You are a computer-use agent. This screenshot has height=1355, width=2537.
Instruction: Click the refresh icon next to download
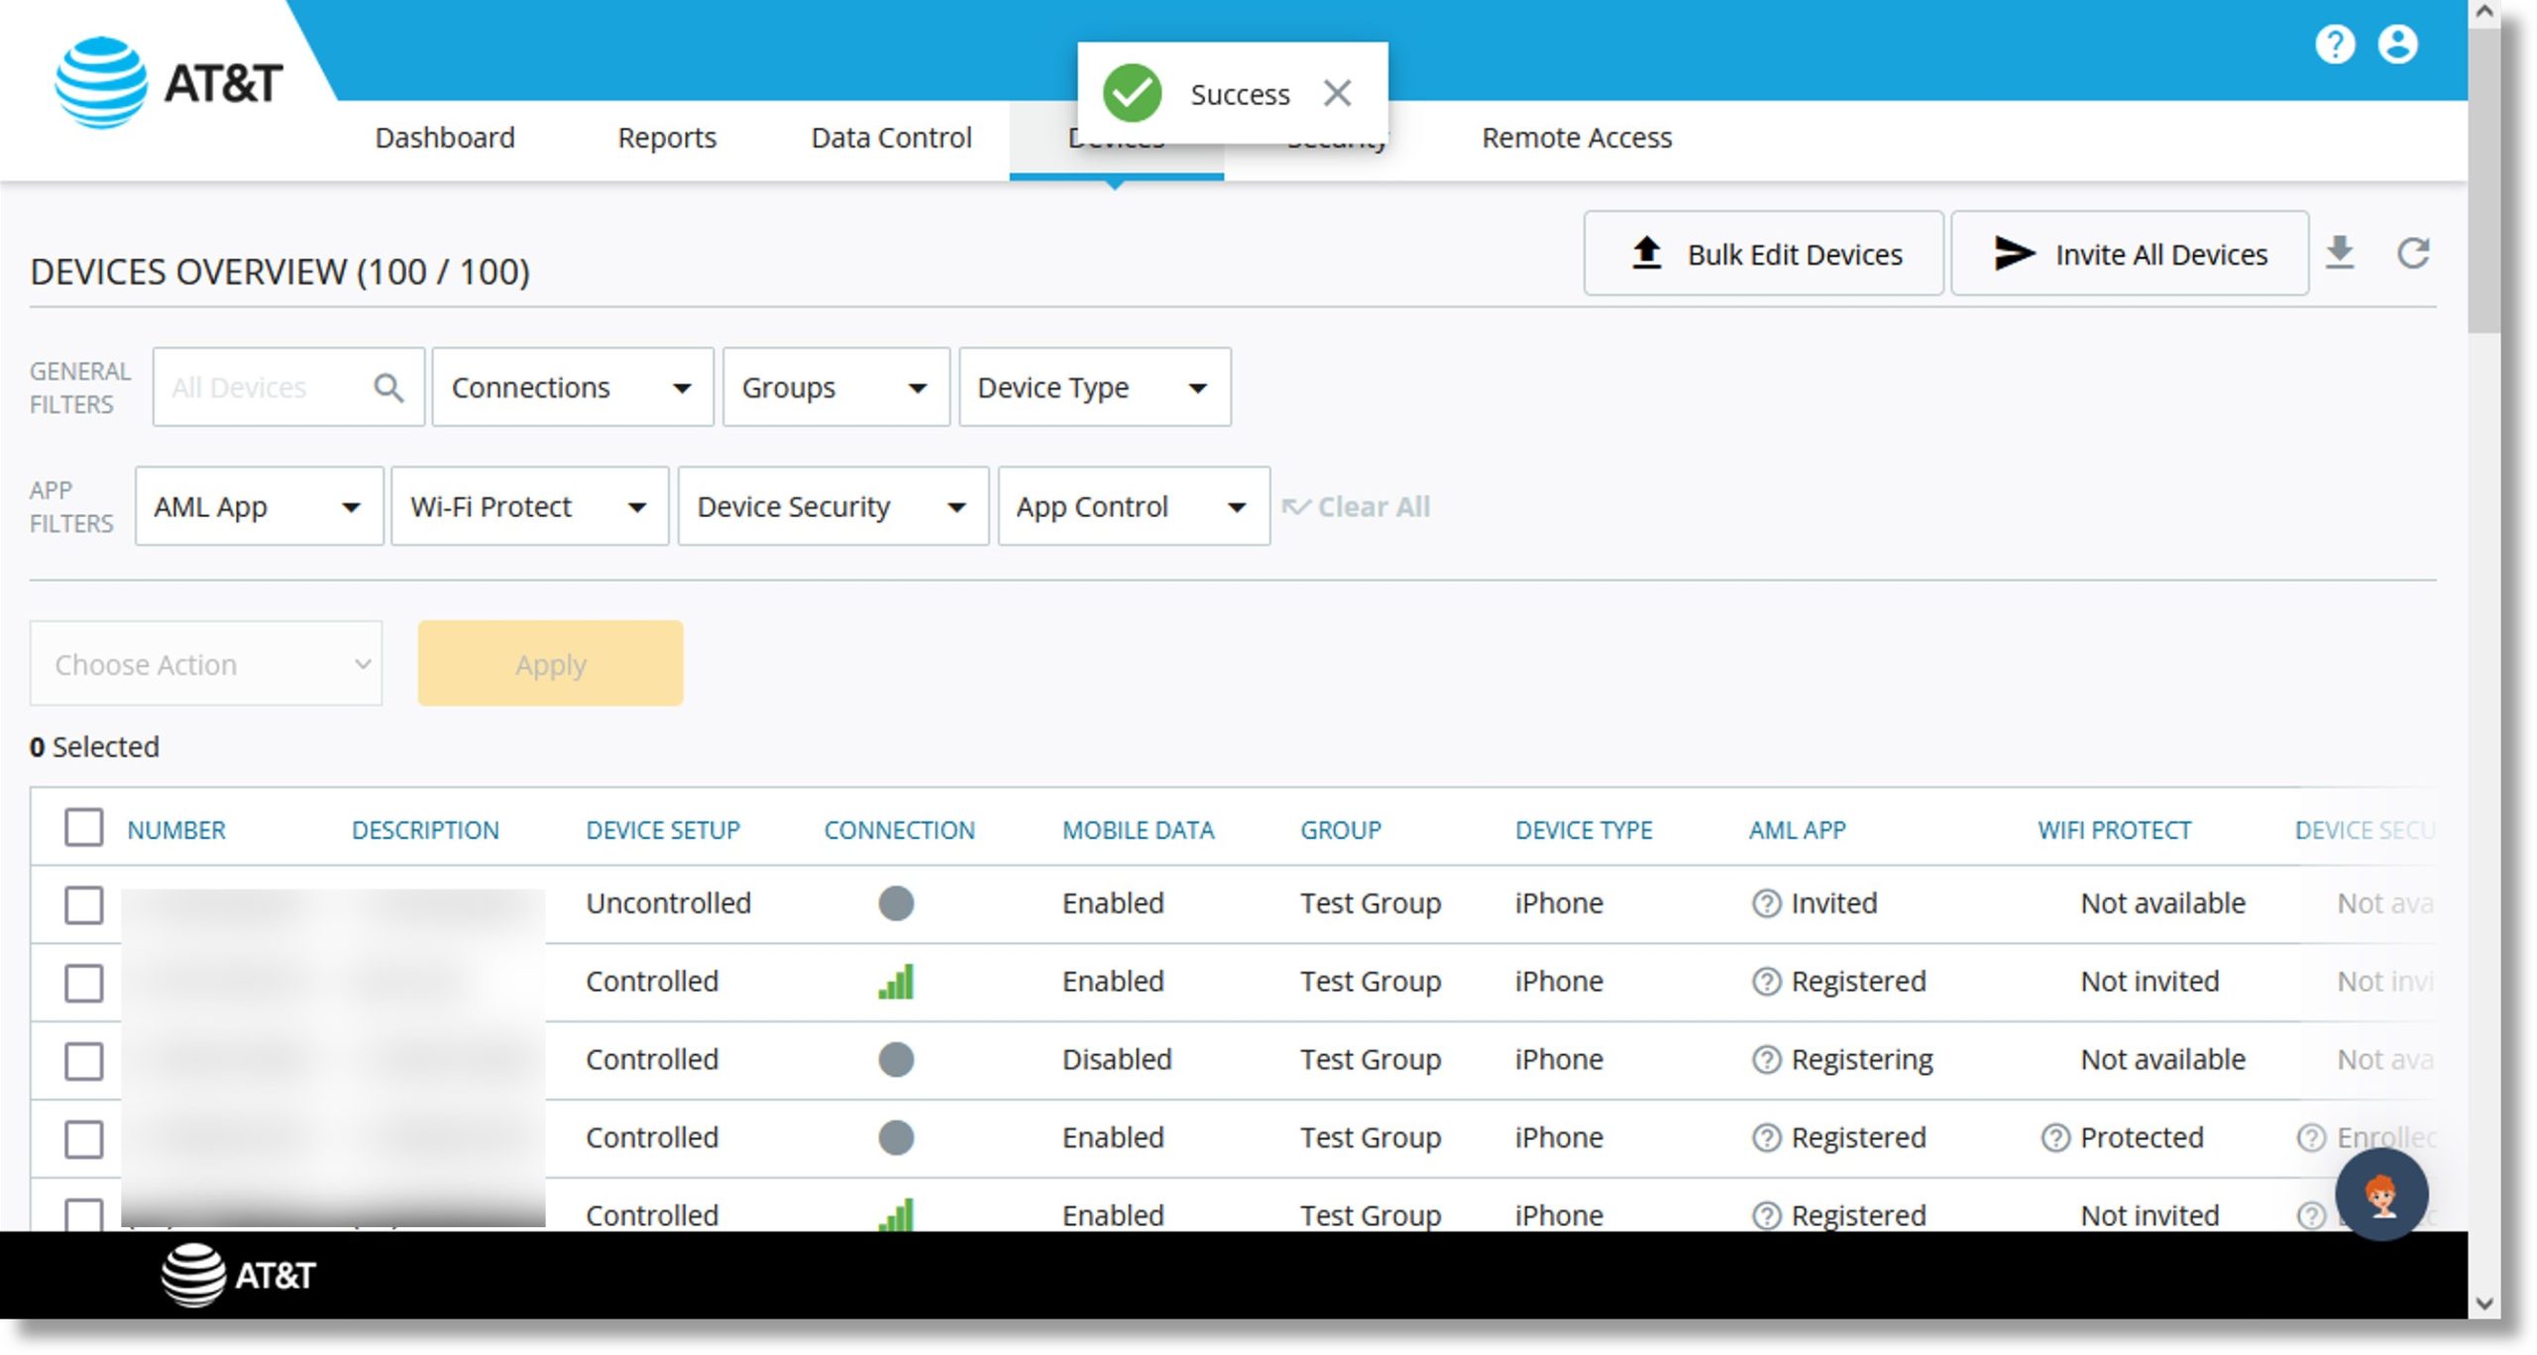(x=2413, y=254)
